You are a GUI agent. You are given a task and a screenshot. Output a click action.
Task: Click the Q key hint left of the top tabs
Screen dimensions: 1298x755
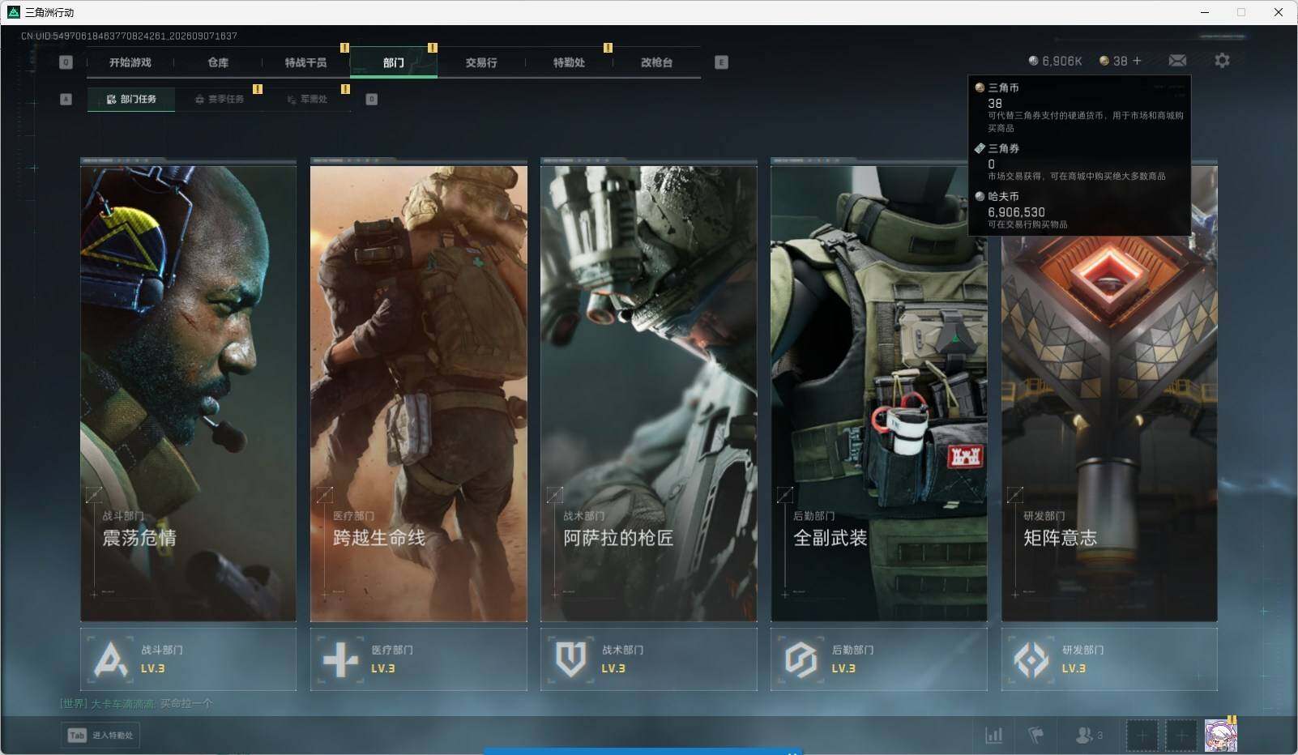click(66, 62)
